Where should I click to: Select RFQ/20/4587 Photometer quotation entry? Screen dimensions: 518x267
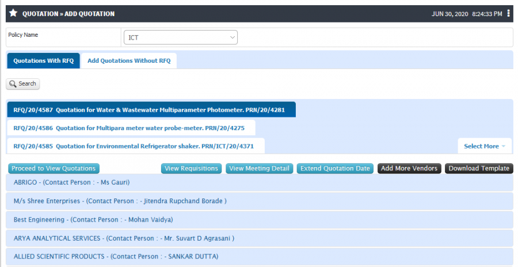tap(151, 110)
